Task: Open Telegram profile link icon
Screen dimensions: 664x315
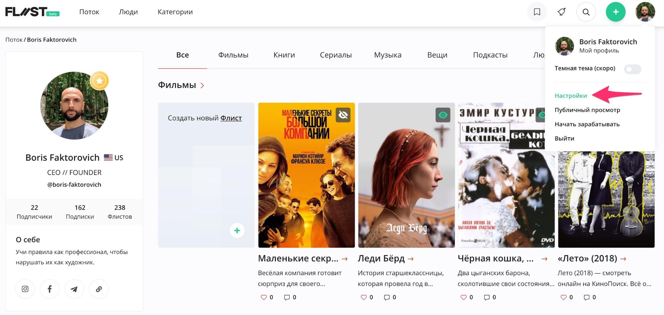Action: pyautogui.click(x=74, y=289)
